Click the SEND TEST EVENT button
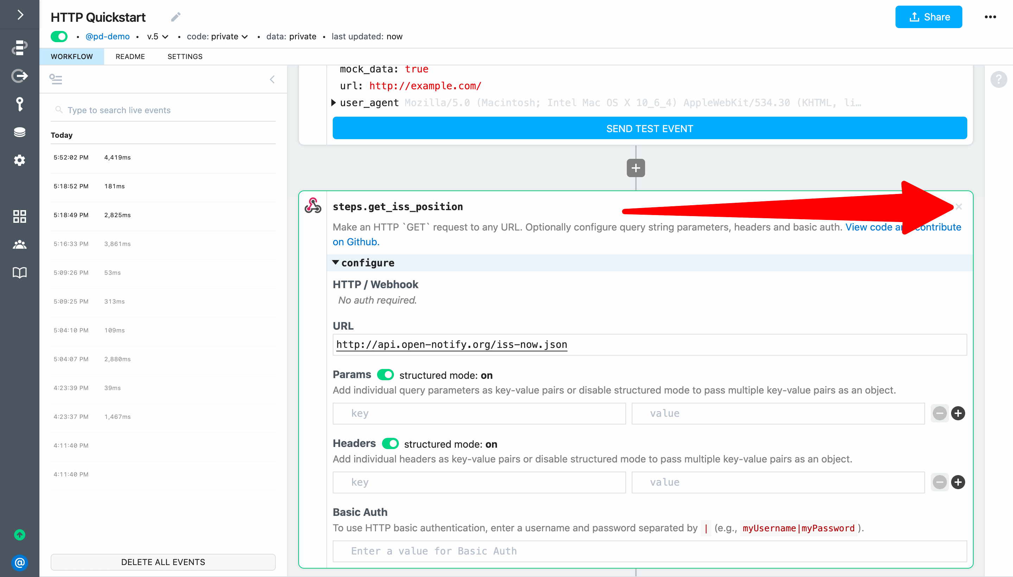 click(649, 128)
